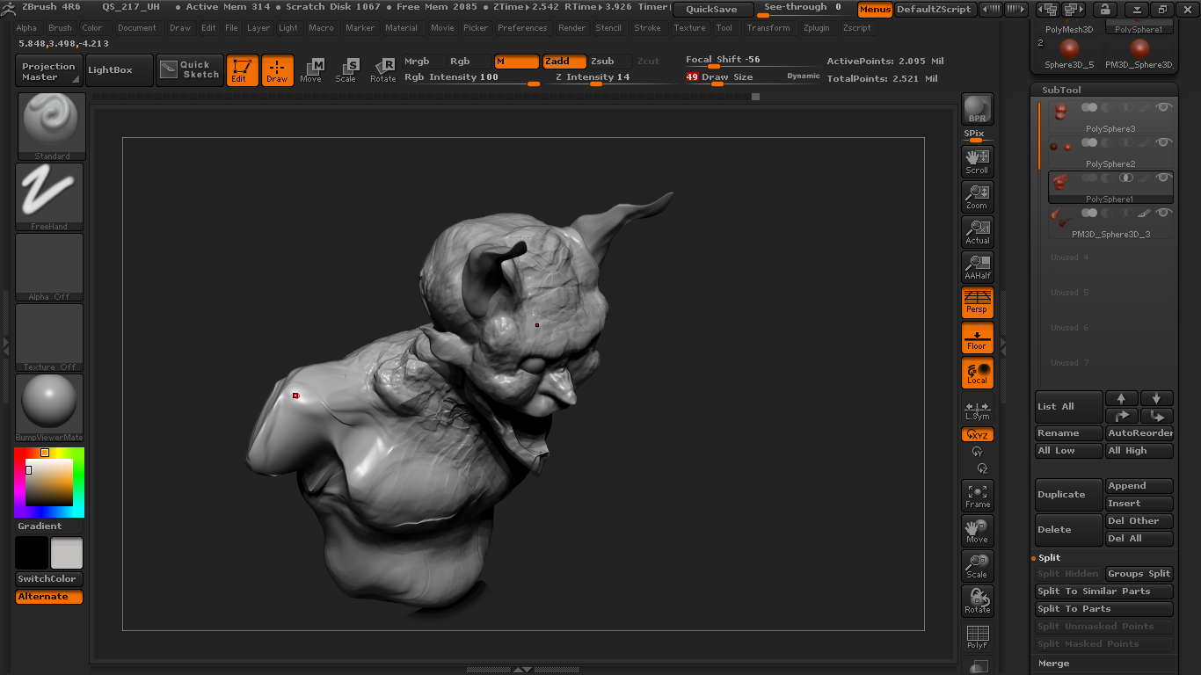The width and height of the screenshot is (1201, 675).
Task: Expand the Merge section
Action: click(1053, 664)
